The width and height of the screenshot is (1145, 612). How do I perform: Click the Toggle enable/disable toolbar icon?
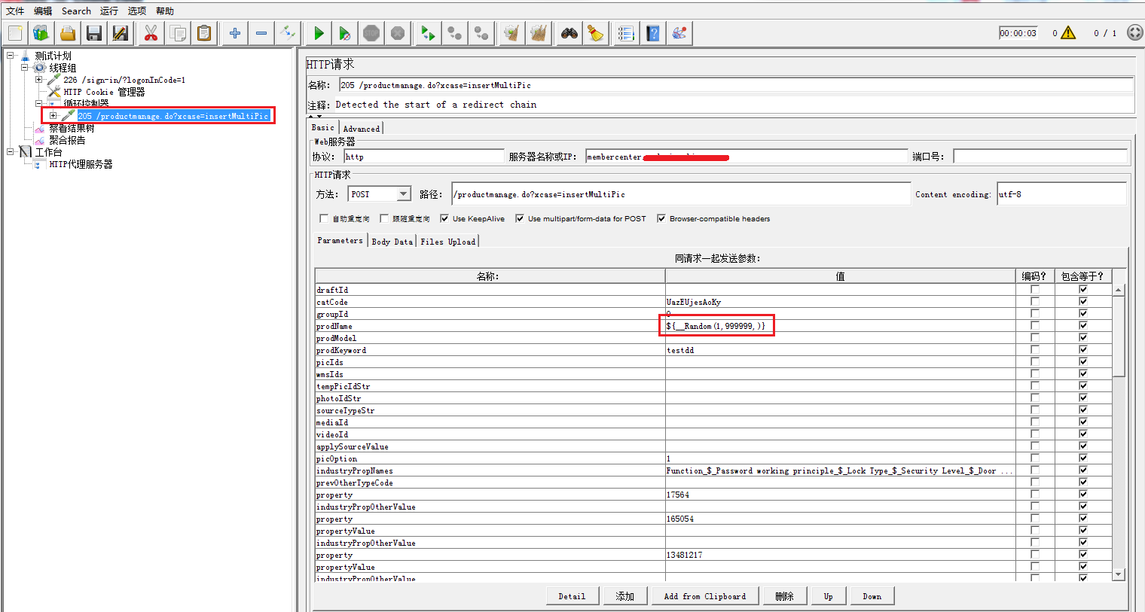[288, 33]
